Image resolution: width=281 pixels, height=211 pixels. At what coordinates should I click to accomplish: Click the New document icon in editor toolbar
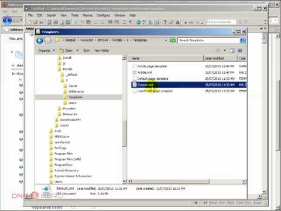pos(29,22)
